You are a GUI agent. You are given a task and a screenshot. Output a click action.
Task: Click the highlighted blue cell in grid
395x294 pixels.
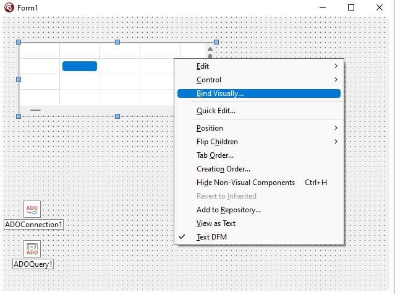click(x=80, y=66)
